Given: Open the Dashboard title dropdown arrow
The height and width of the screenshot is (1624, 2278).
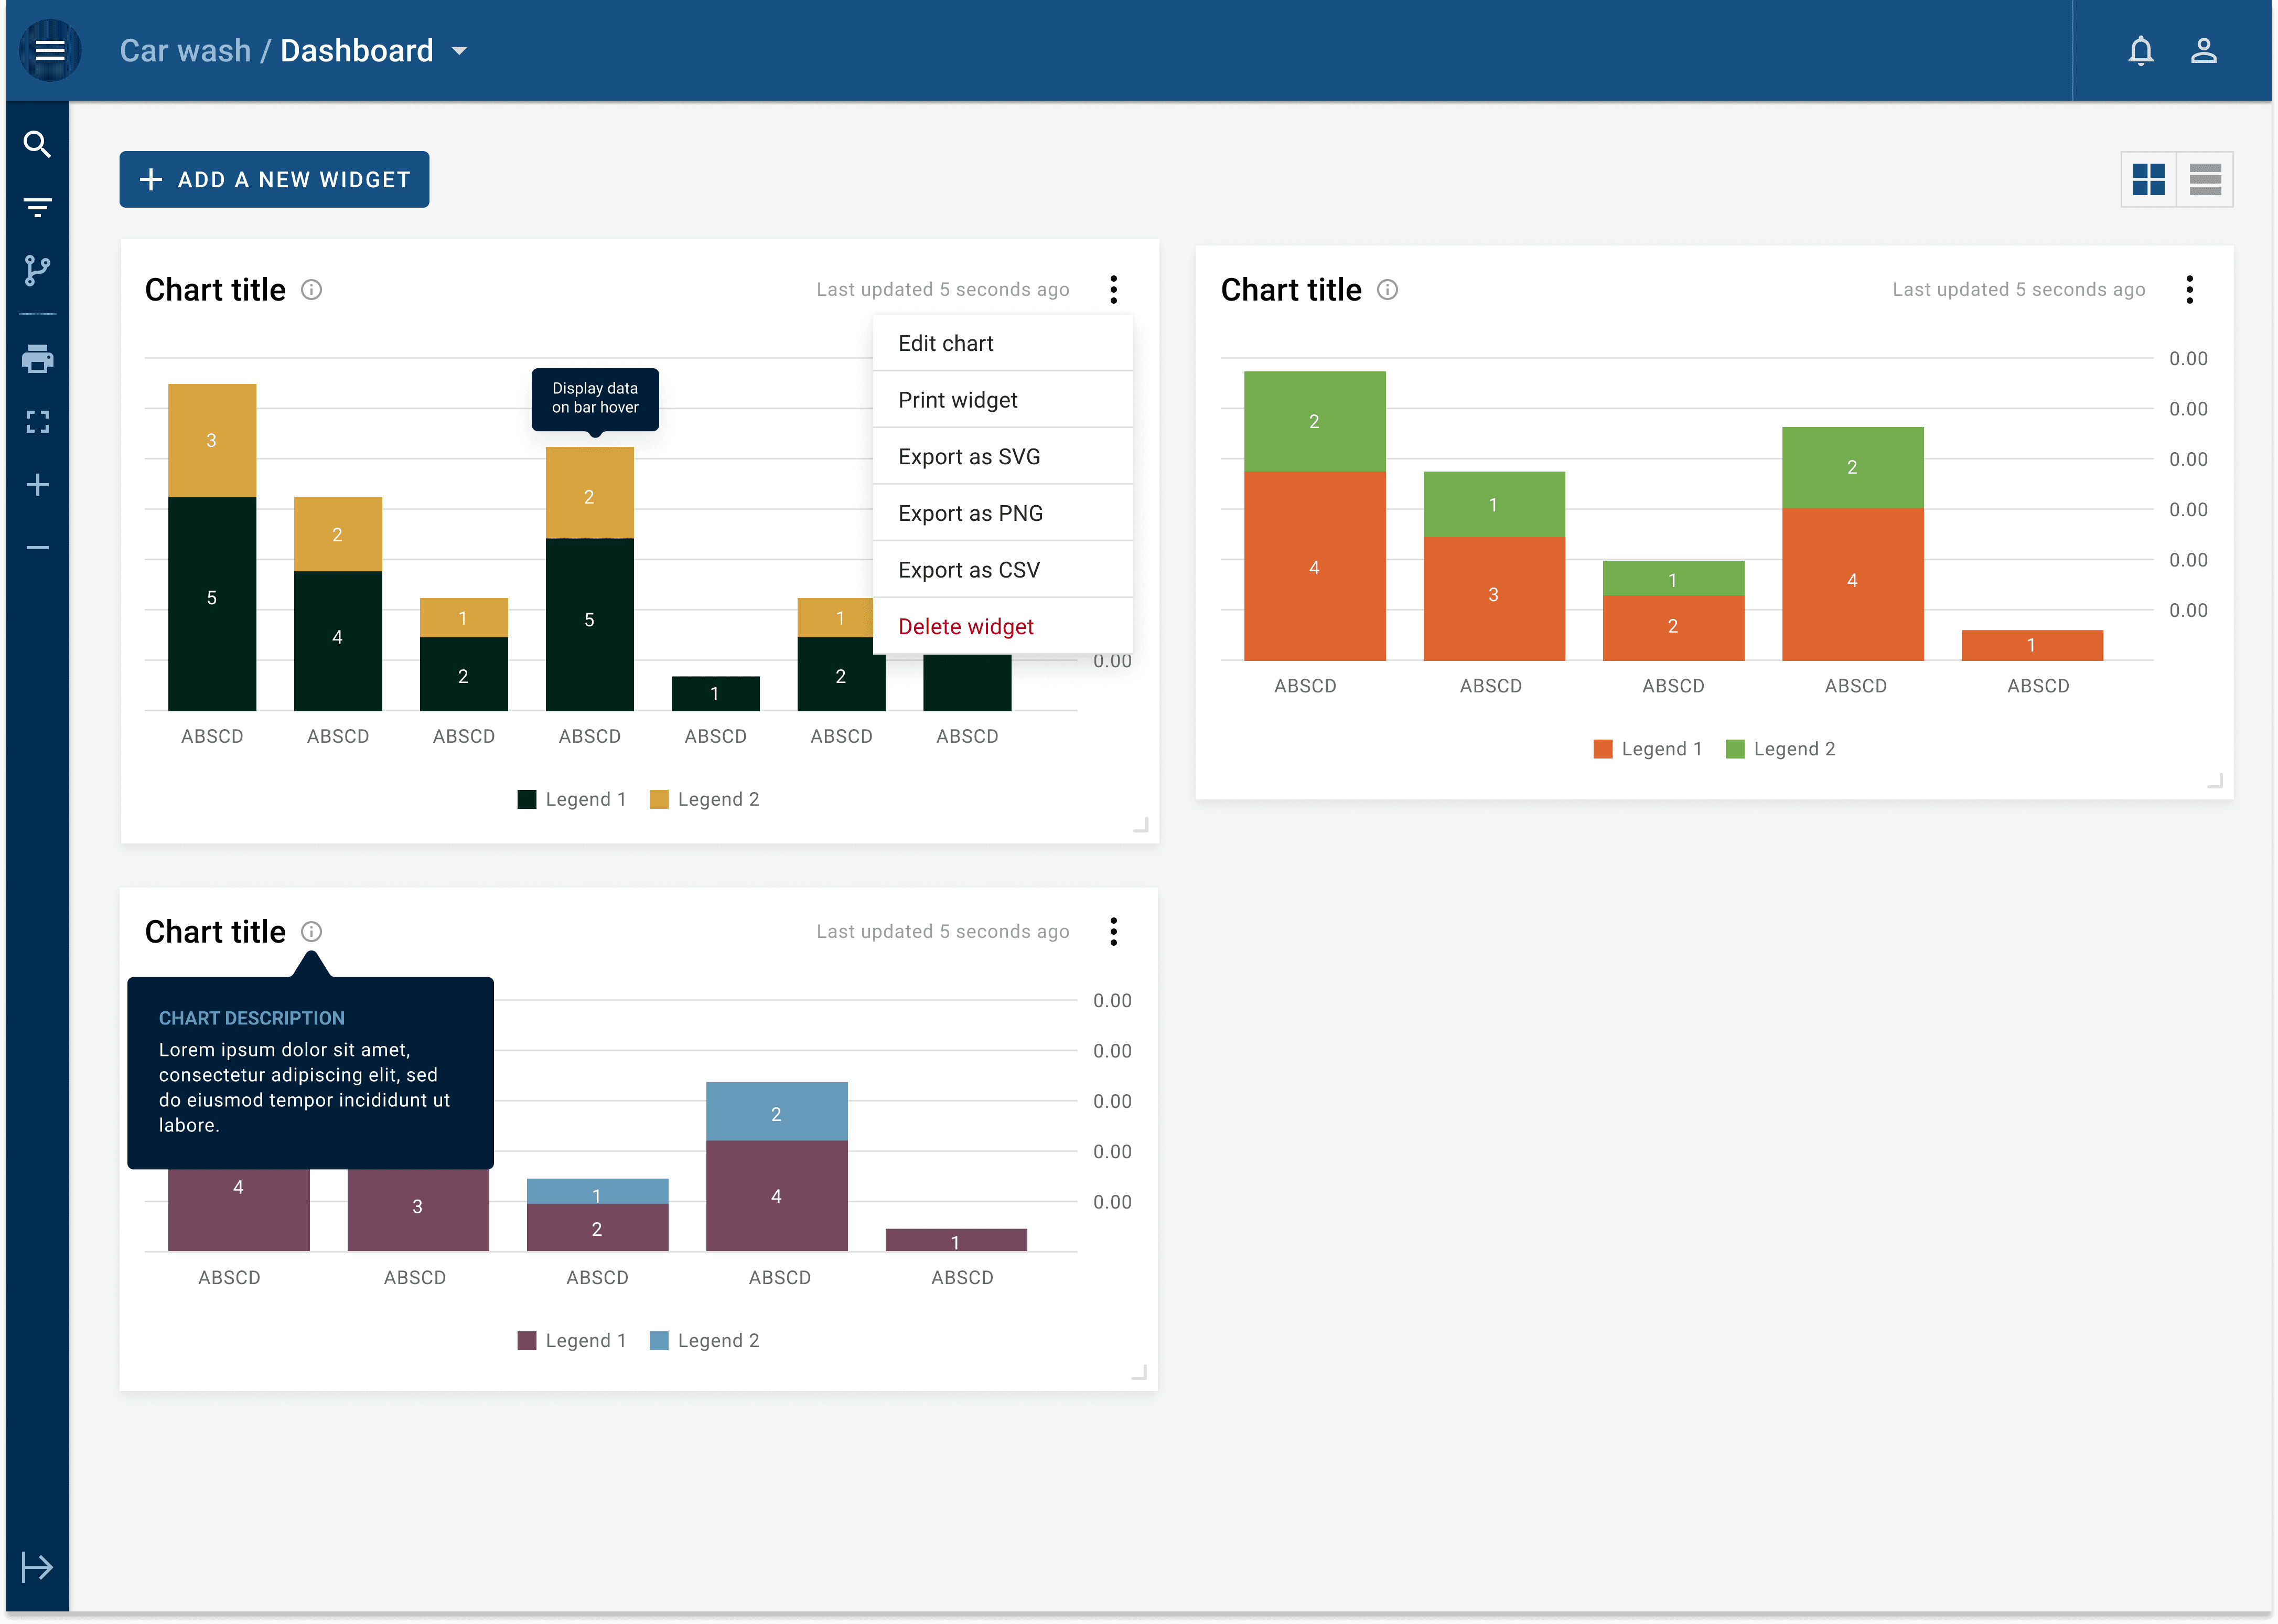Looking at the screenshot, I should point(460,51).
